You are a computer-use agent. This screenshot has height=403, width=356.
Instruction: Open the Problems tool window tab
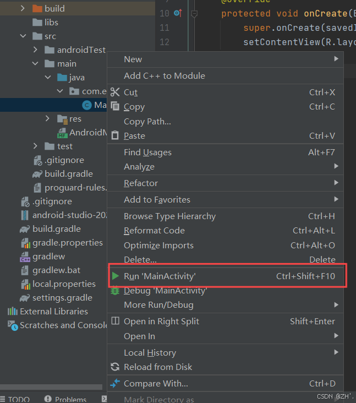[65, 399]
